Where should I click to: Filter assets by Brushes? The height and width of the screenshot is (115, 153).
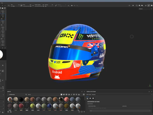click(71, 95)
